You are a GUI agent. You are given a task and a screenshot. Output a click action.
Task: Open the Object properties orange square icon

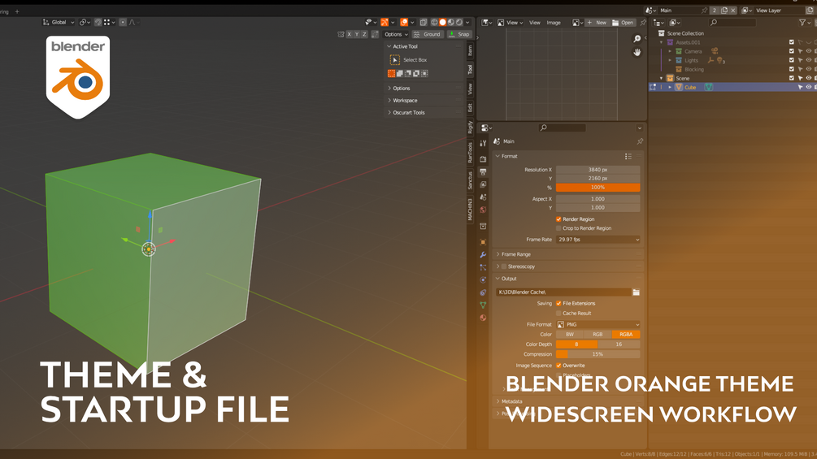483,242
